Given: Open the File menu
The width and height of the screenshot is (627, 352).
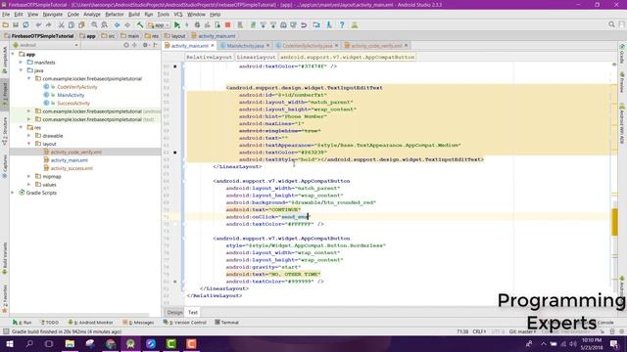Looking at the screenshot, I should tap(6, 15).
